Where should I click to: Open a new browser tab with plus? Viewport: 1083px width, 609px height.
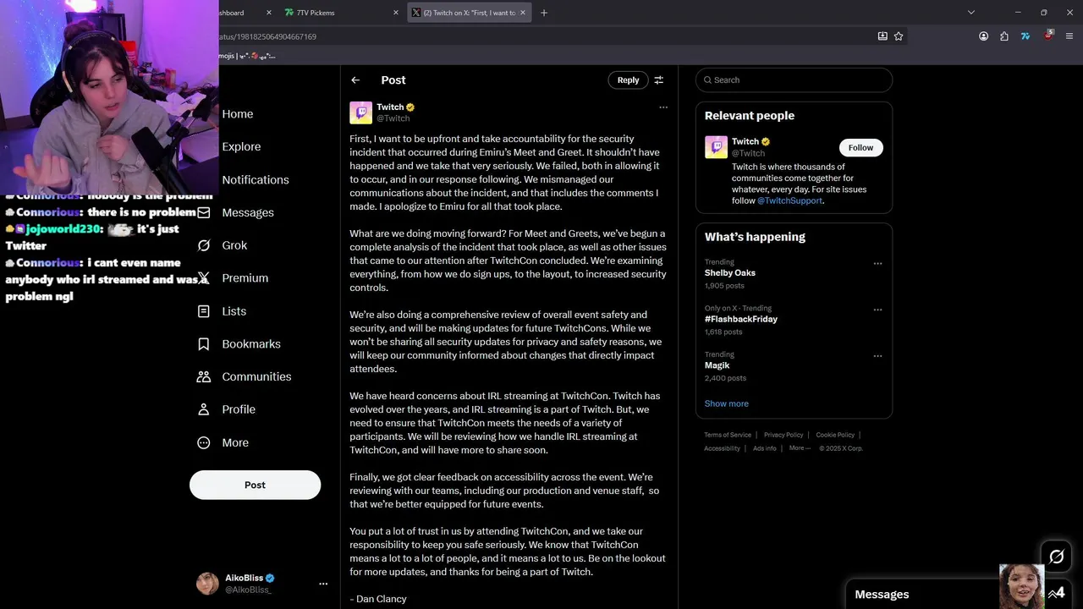point(544,13)
